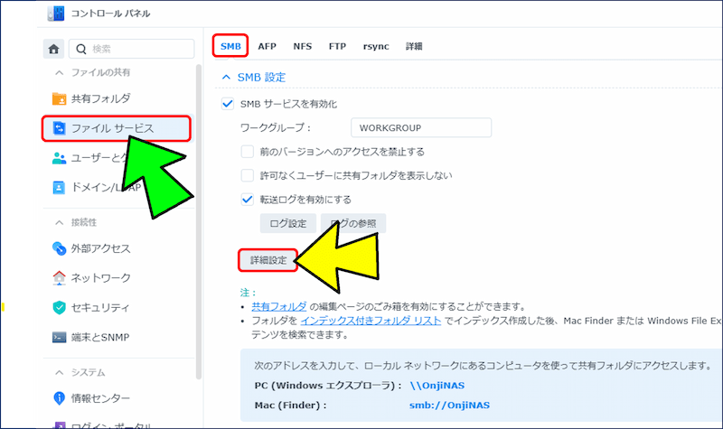Enable 許可なくユーザーに共有フォルダを表示しない checkbox
This screenshot has width=723, height=429.
click(247, 175)
